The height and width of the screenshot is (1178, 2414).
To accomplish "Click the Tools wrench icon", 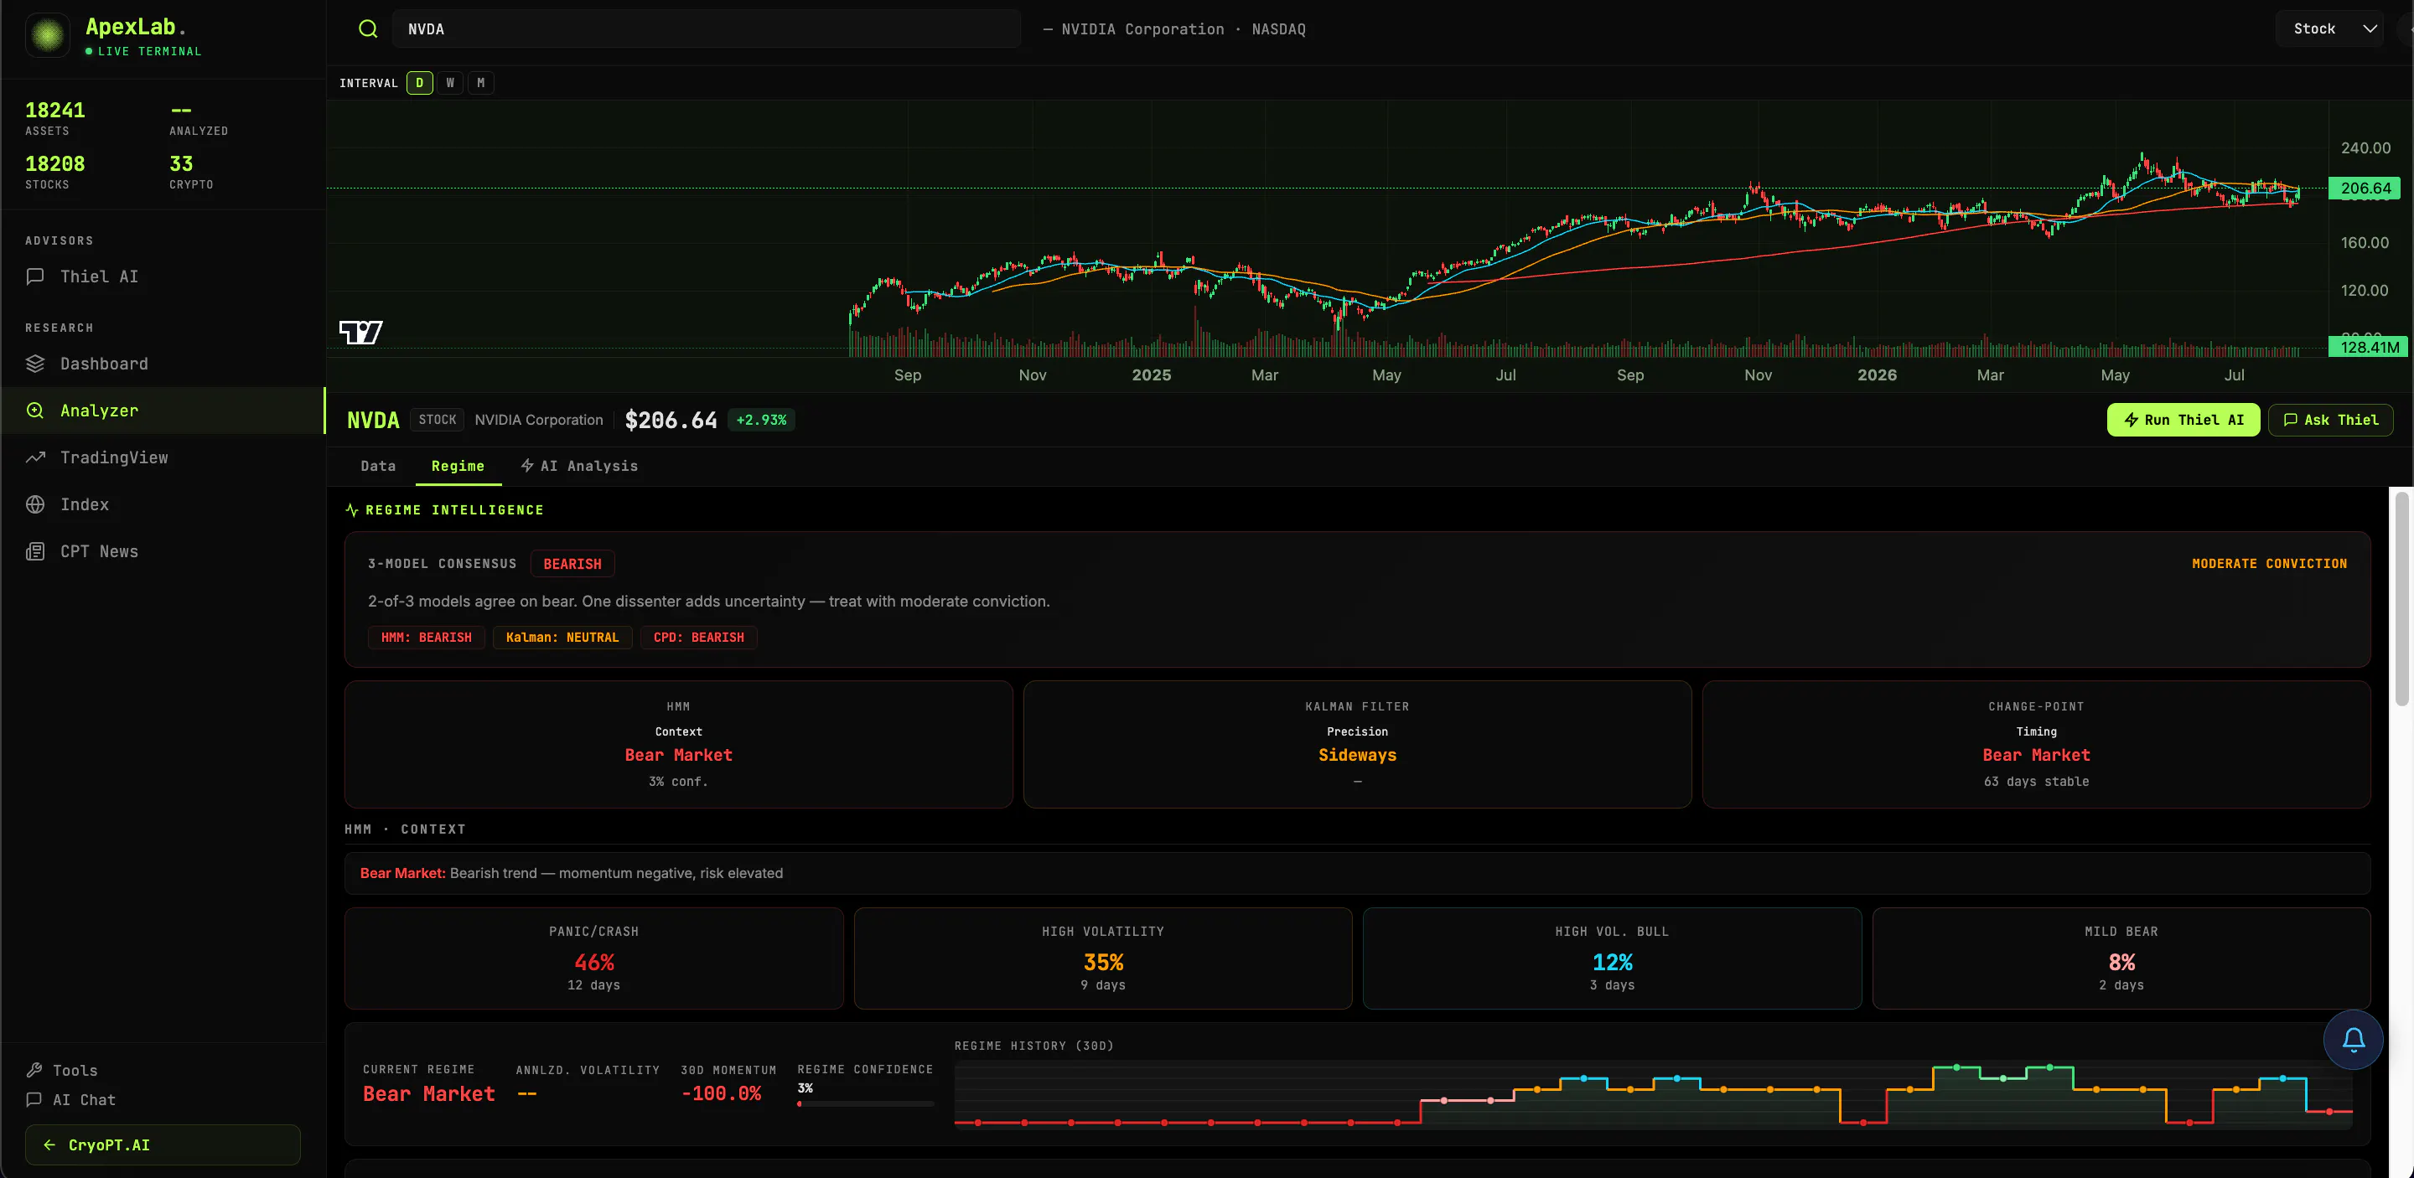I will coord(34,1069).
